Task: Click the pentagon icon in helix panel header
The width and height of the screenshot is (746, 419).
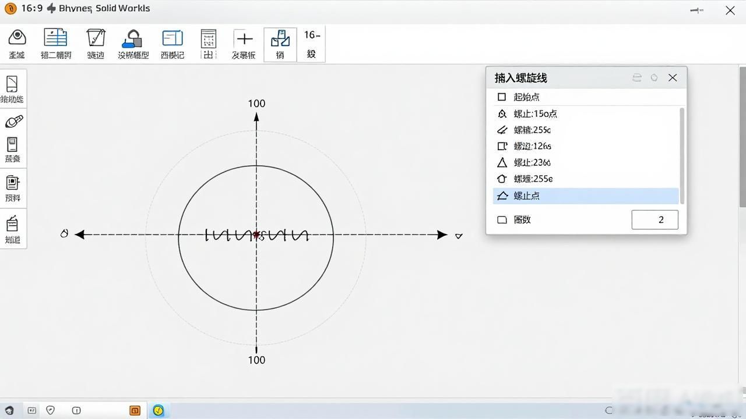Action: pos(654,77)
